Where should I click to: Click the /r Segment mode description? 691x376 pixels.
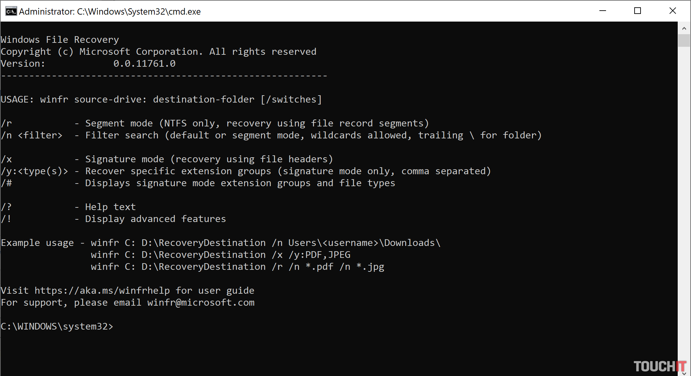(257, 123)
